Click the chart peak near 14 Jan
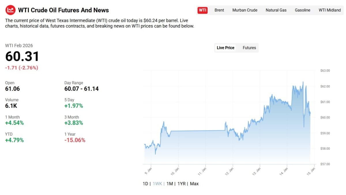Screen dimensions: 346x195 (x=303, y=82)
